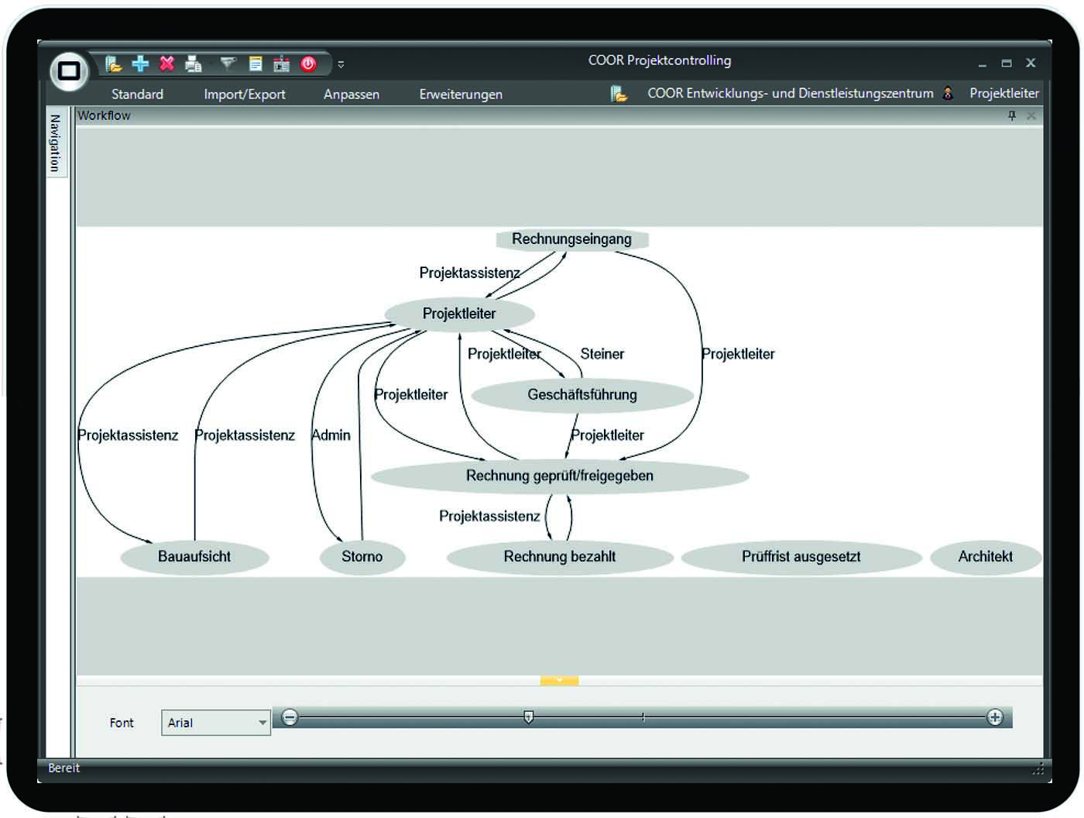Click the window resize grip in status bar
Viewport: 1084px width, 818px height.
1038,768
